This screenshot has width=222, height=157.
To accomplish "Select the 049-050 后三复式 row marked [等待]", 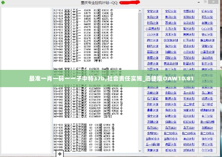I will 82,117.
